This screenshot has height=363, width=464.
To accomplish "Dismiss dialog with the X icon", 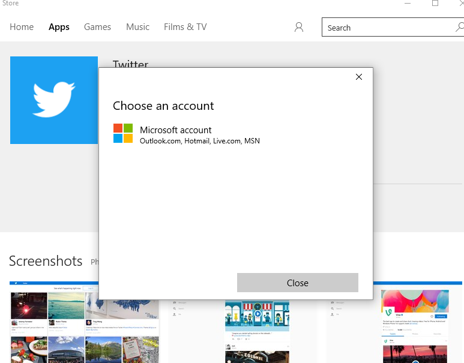I will point(358,77).
